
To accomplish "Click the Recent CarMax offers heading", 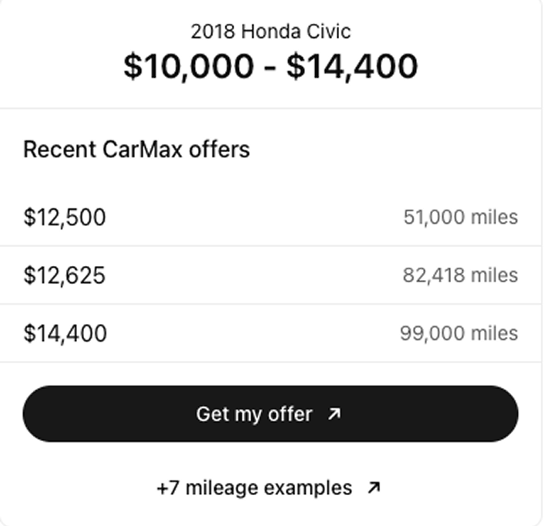I will pyautogui.click(x=136, y=149).
